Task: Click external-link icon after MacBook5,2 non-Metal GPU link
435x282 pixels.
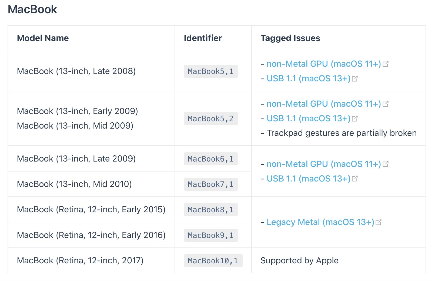Action: click(x=386, y=104)
